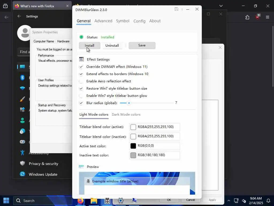
Task: Pick the Active text color black swatch
Action: pos(133,146)
